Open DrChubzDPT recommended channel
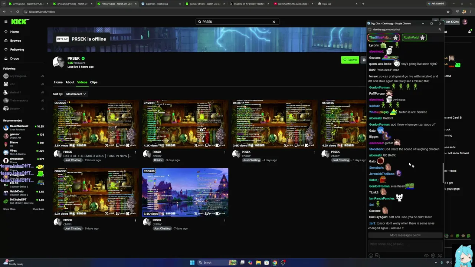Screen dimensions: 475x267 [x=23, y=201]
